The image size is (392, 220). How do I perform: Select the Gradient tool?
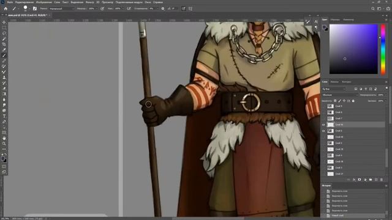(x=4, y=94)
